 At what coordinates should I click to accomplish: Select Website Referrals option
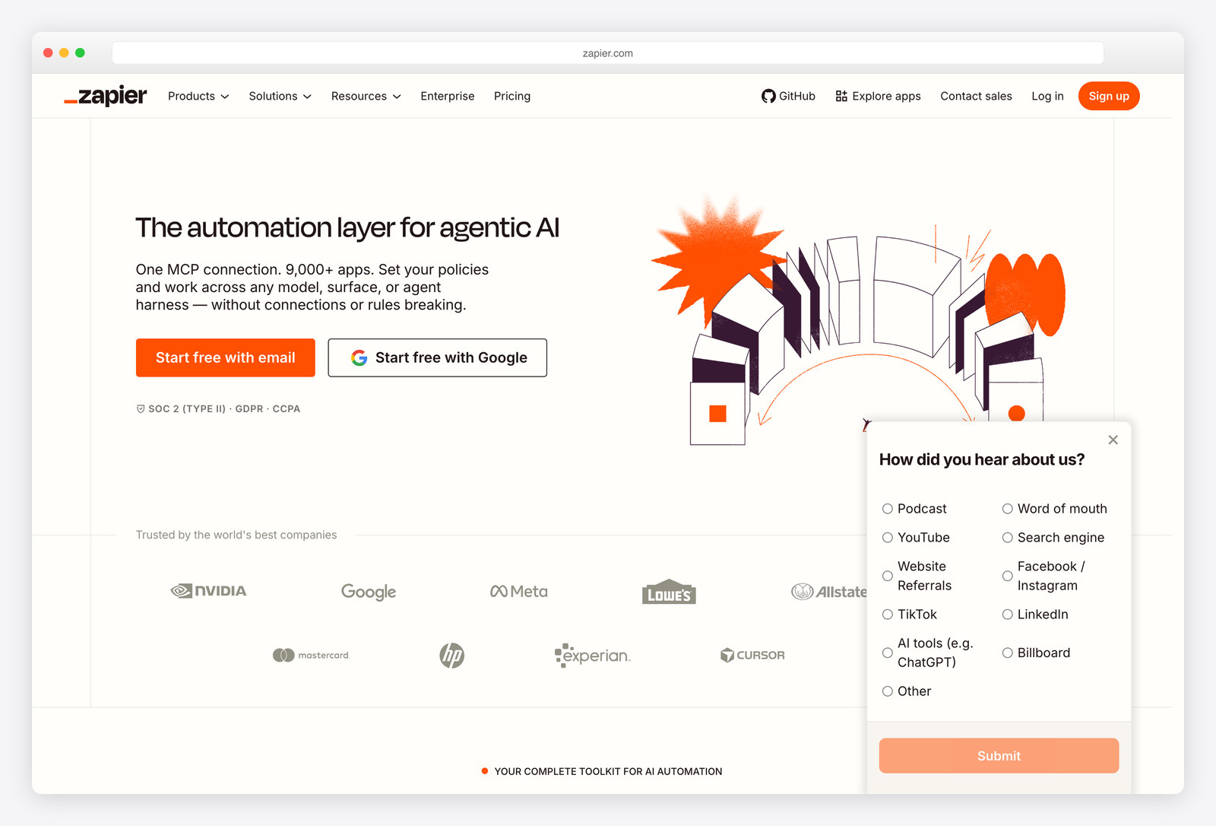887,576
